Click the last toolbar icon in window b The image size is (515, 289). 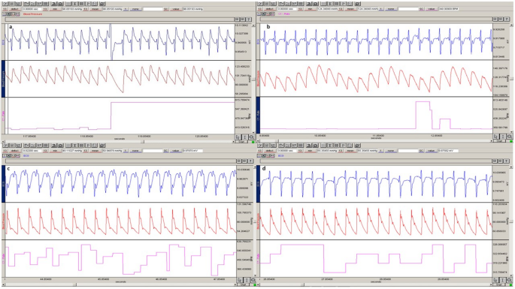point(357,4)
